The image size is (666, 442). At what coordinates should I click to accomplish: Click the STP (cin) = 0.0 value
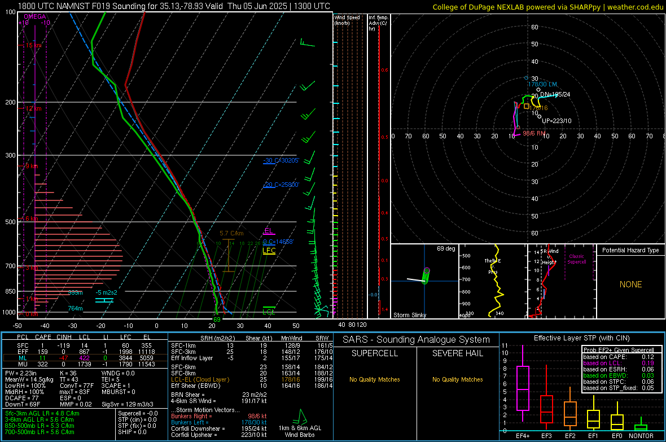tap(137, 419)
